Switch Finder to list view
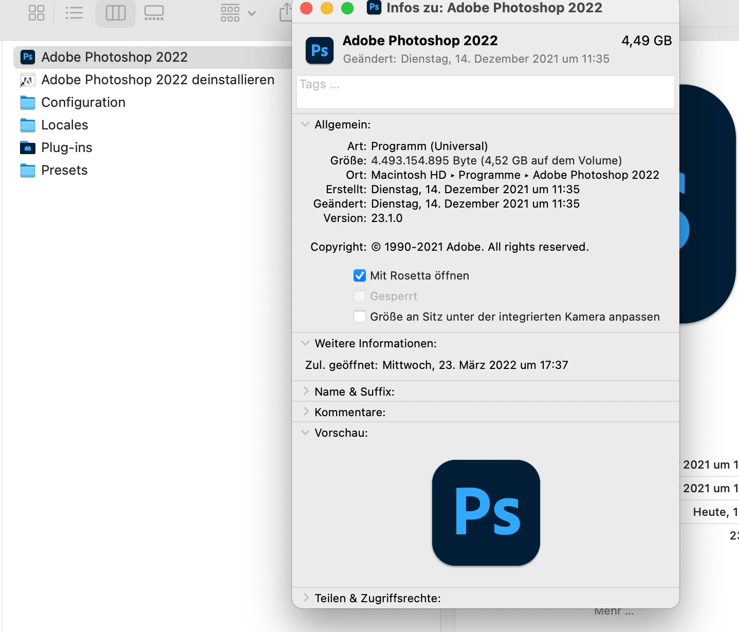 coord(75,13)
